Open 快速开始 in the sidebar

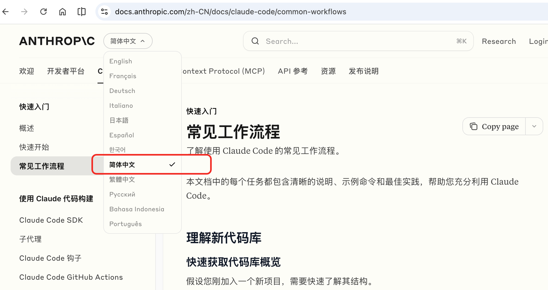(34, 147)
